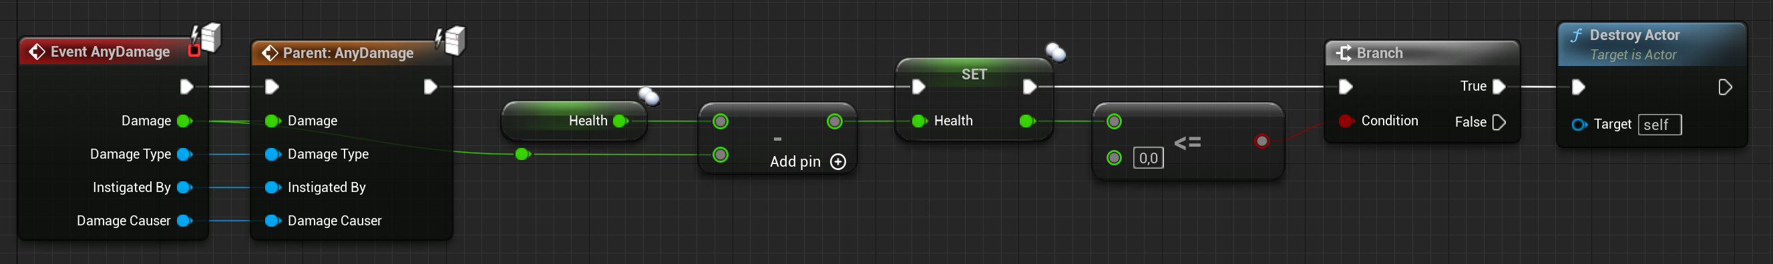Click the Branch node icon
The height and width of the screenshot is (264, 1773).
click(1343, 53)
